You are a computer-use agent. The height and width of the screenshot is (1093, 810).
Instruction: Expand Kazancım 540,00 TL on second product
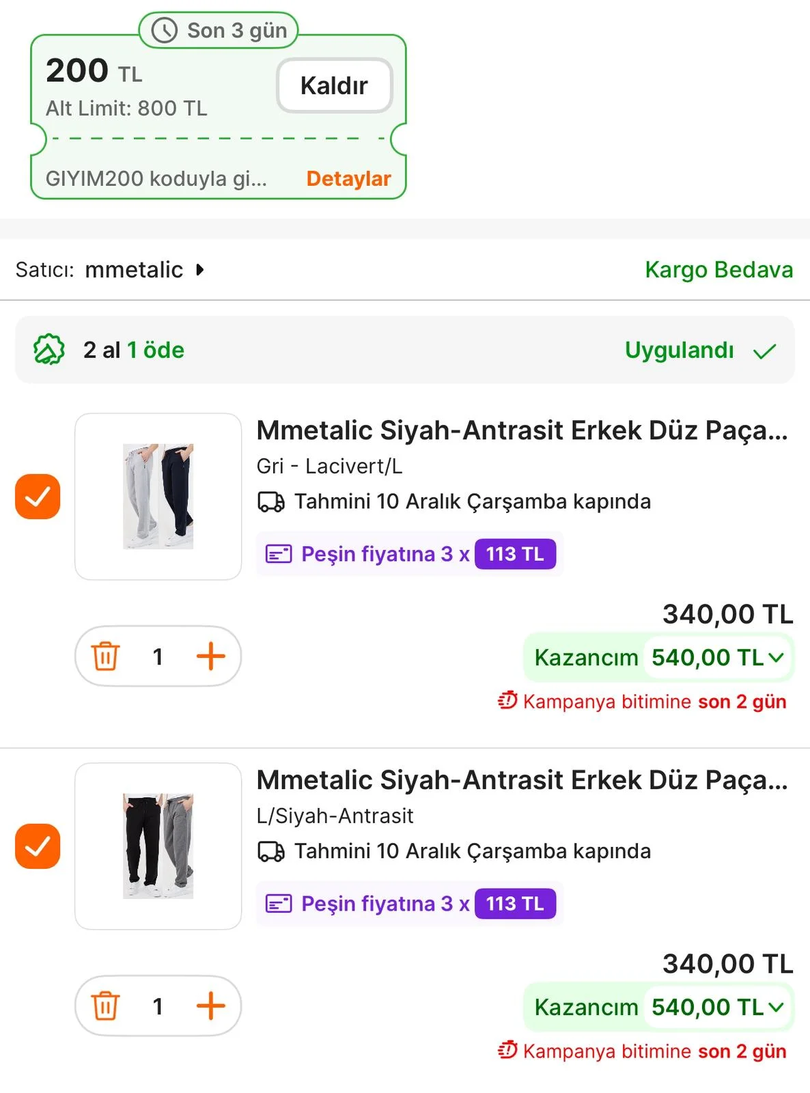pyautogui.click(x=776, y=1008)
